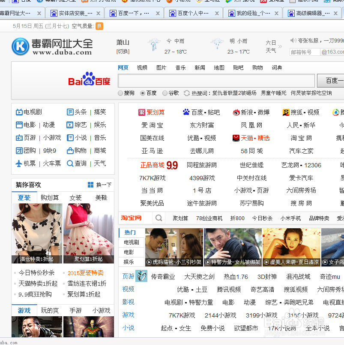Open the 百度一下 browser tab
344x345 pixels.
(x=134, y=13)
